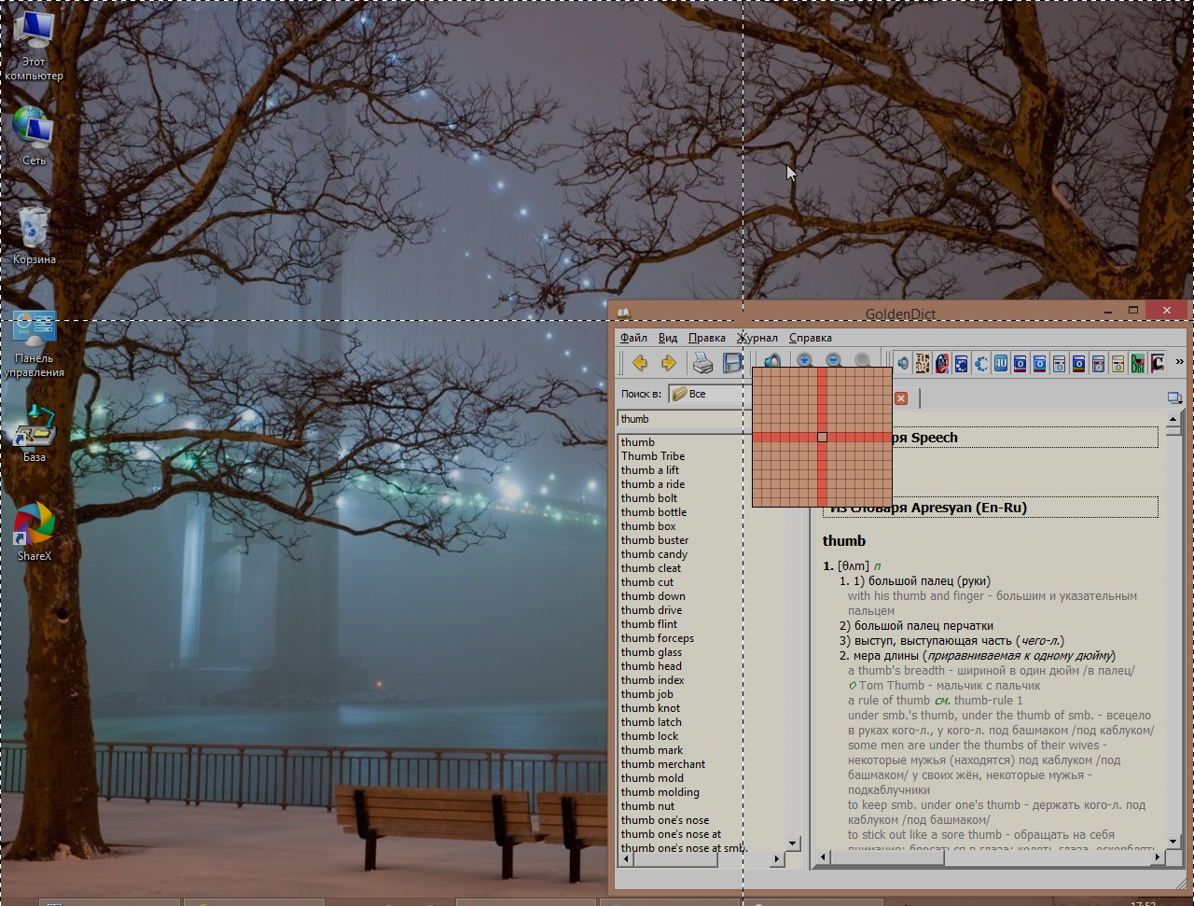This screenshot has width=1194, height=906.
Task: Select the База desktop shortcut
Action: point(35,434)
